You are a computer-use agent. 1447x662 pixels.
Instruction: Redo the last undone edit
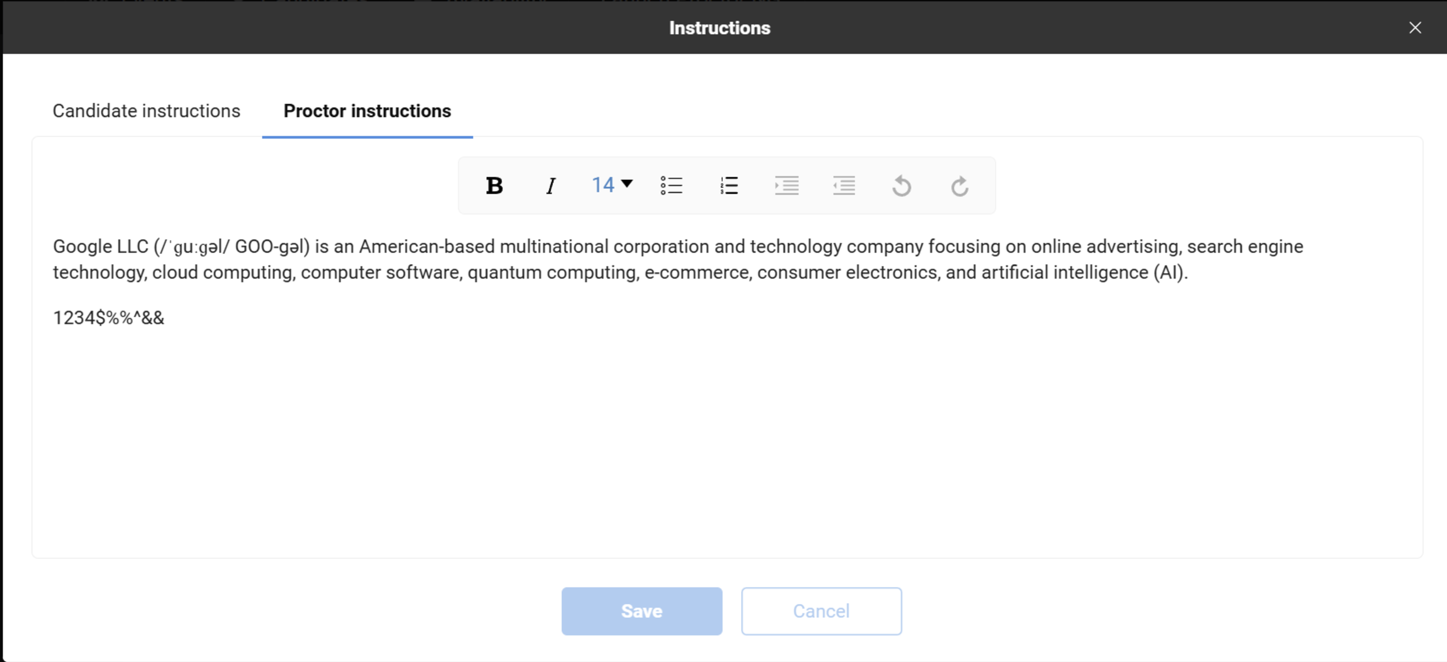click(x=960, y=186)
